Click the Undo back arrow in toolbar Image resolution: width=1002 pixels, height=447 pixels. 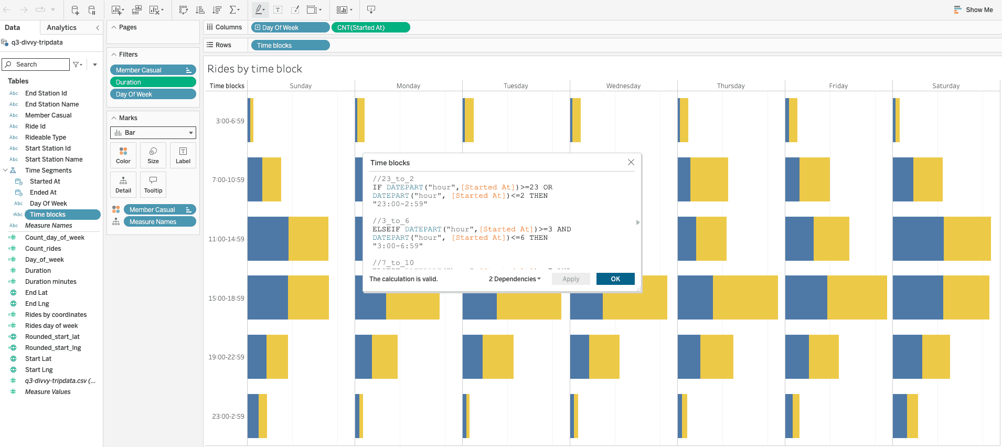(x=7, y=10)
